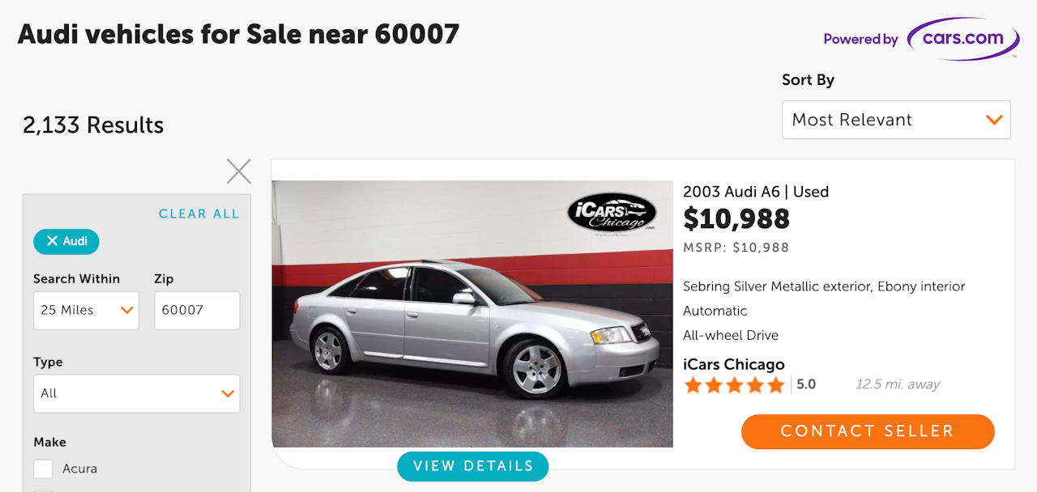Screen dimensions: 1037x492
Task: Close the filter panel with X icon
Action: [x=239, y=172]
